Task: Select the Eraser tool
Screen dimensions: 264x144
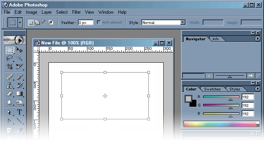Action: [10, 93]
